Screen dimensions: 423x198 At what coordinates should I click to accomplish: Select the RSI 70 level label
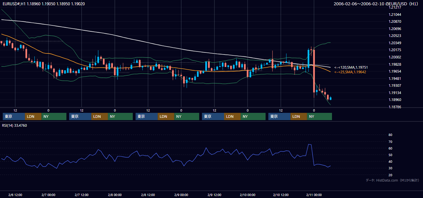pos(390,142)
